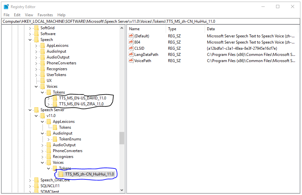Click the (Default) value string icon

(131, 36)
